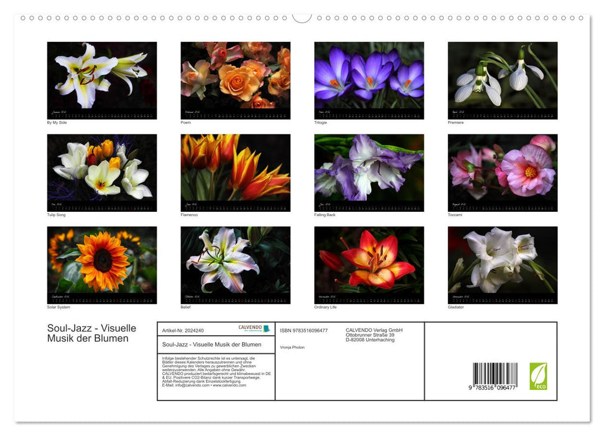Open the "Toccami" pink blossom thumbnail

(501, 172)
